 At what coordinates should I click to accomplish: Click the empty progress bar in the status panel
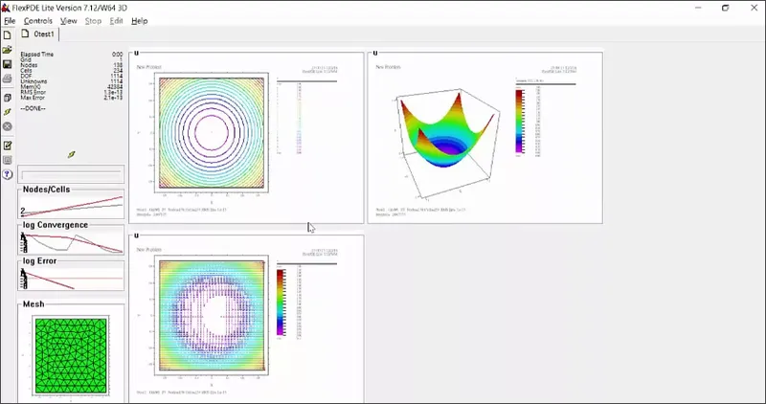pyautogui.click(x=71, y=175)
